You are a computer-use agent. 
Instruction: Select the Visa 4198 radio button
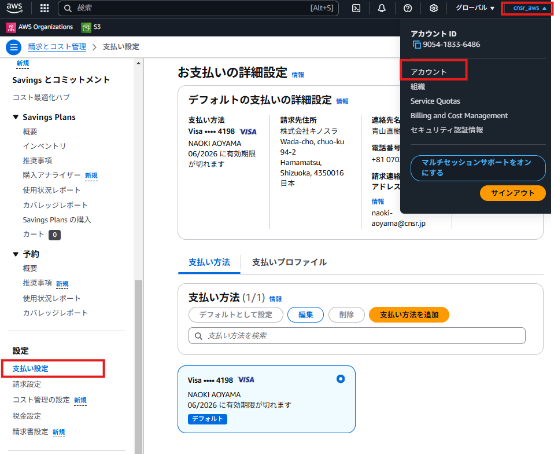(341, 379)
